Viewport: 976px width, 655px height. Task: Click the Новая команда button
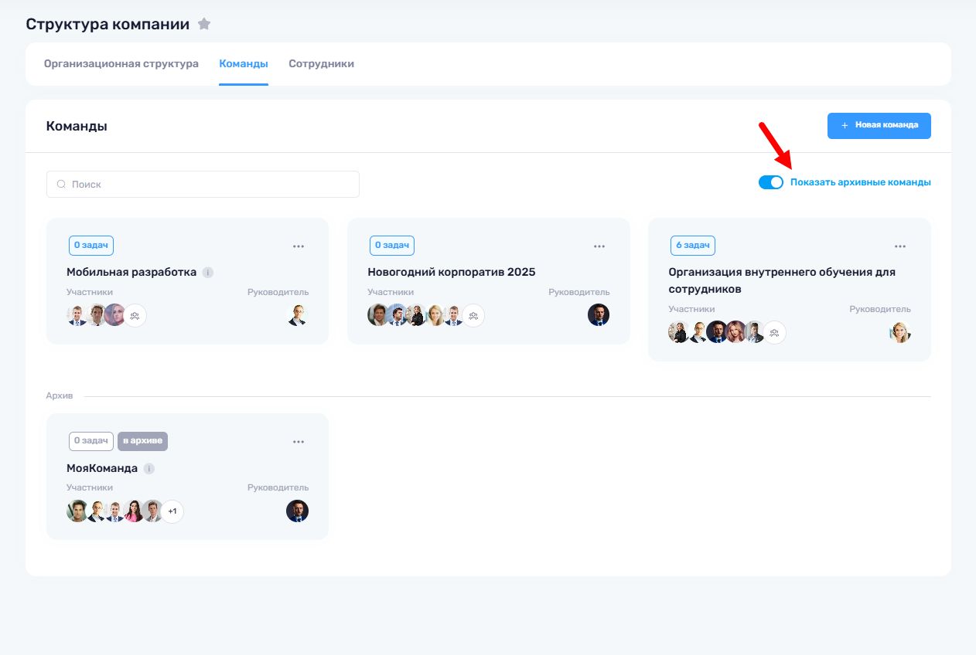879,125
